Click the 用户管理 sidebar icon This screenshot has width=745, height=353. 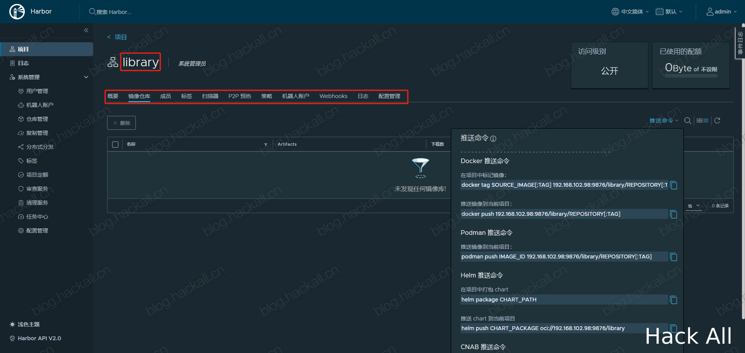[21, 91]
